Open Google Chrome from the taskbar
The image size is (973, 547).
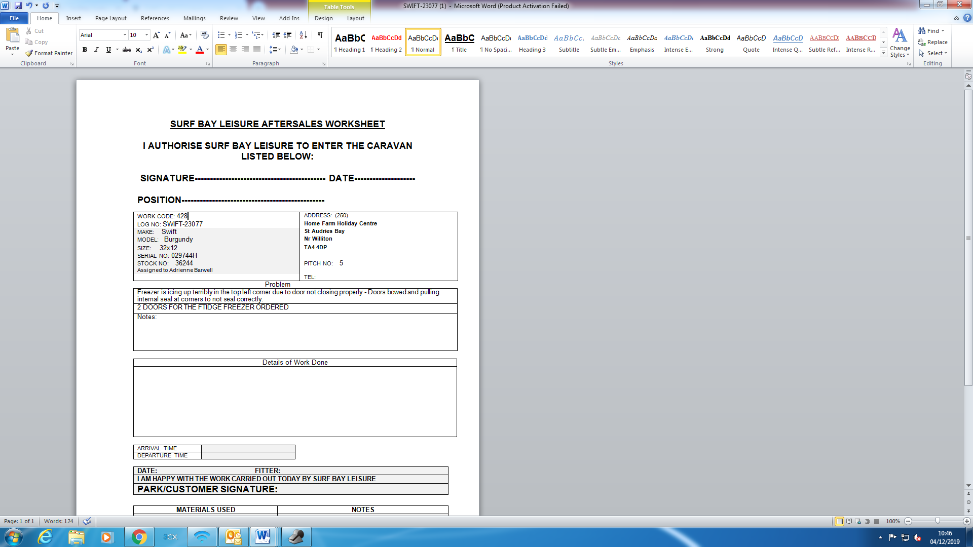(x=139, y=537)
